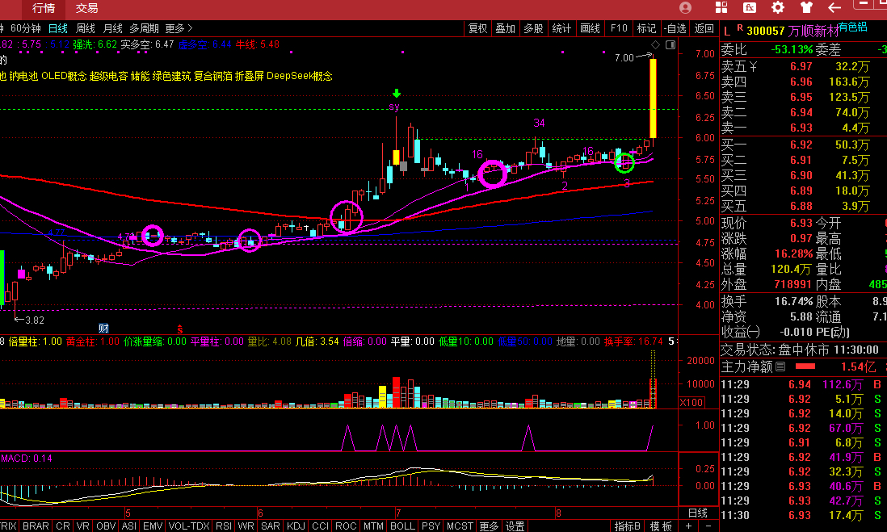887x532 pixels.
Task: Click the 复合铜箔 concept tag
Action: coord(212,76)
